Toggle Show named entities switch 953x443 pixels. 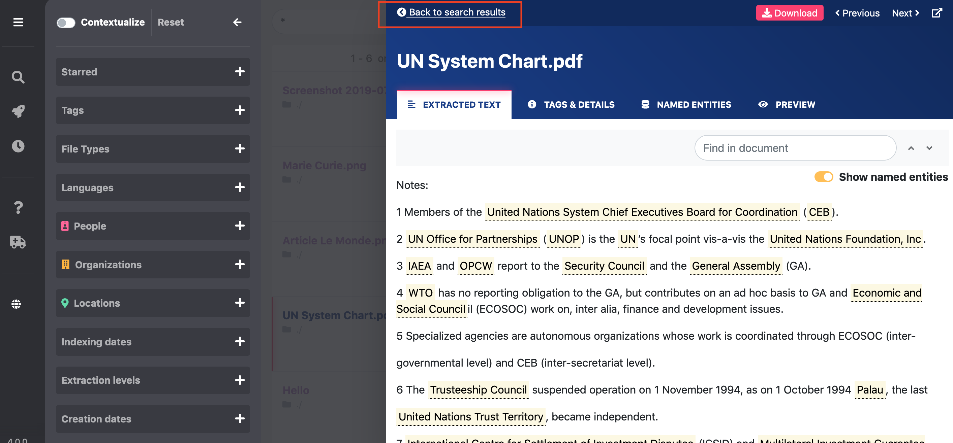pyautogui.click(x=824, y=177)
